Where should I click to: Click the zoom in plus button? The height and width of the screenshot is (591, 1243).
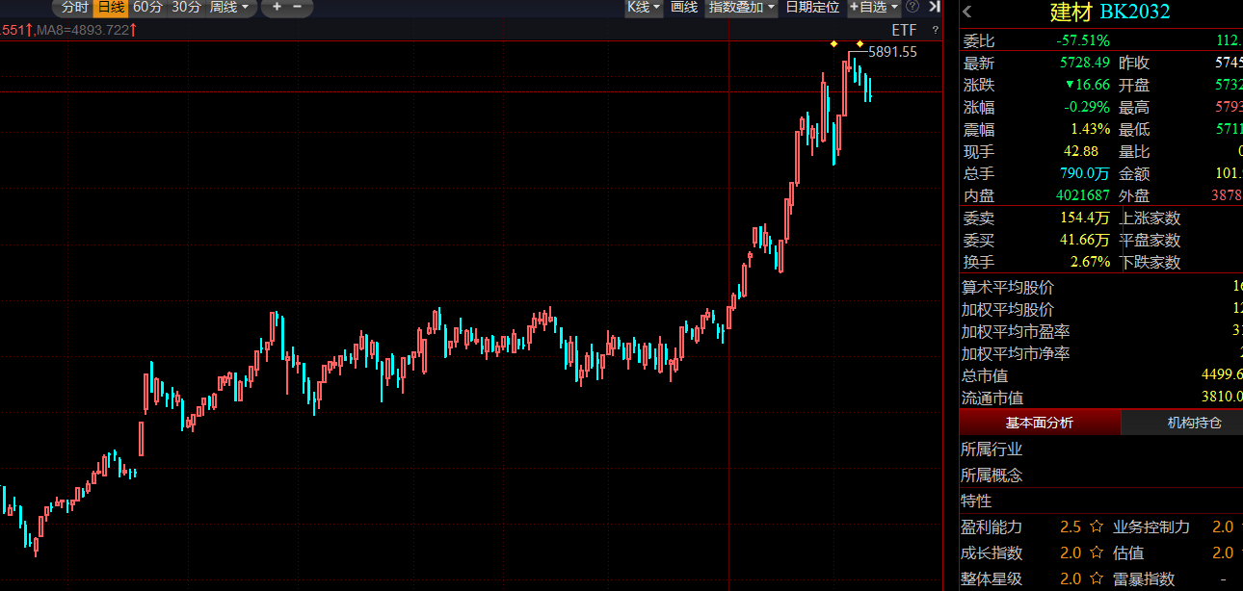point(277,7)
